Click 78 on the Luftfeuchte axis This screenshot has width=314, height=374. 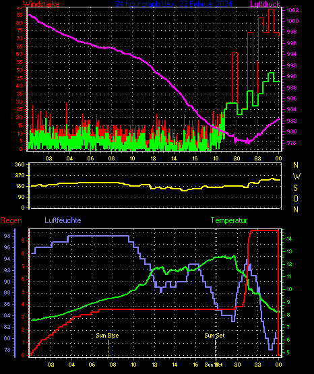7,350
